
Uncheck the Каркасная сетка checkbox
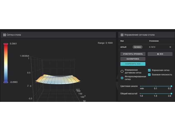click(x=149, y=70)
